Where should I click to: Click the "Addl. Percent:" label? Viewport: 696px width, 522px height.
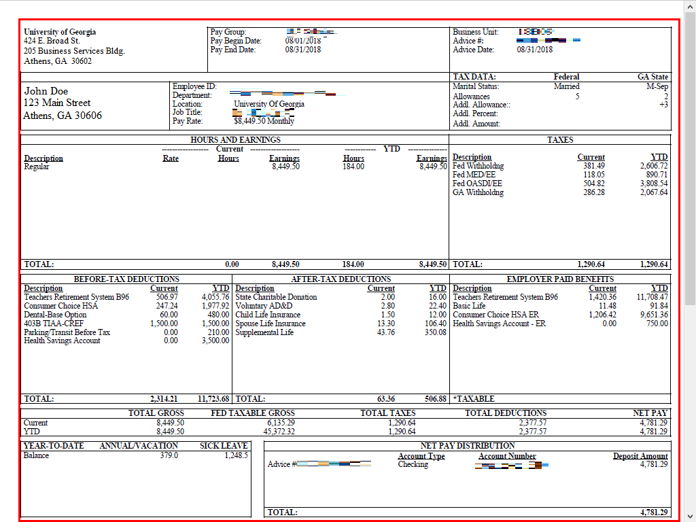point(475,114)
